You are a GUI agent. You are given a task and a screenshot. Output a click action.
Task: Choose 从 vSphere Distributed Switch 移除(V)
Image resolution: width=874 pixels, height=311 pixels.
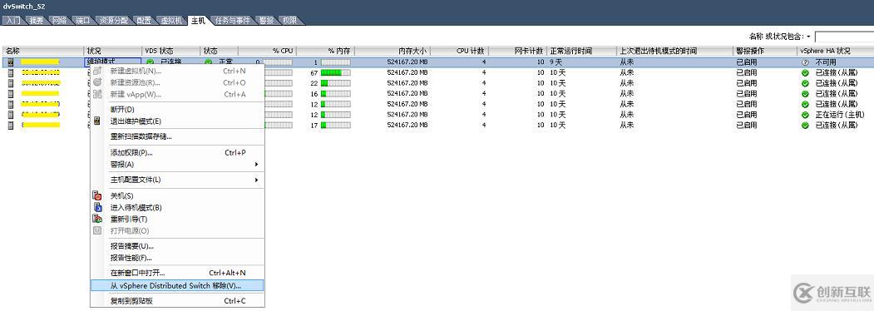pos(176,285)
